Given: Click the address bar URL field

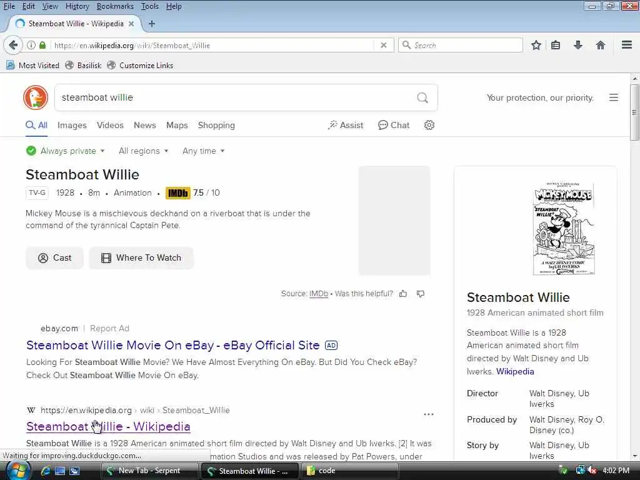Looking at the screenshot, I should point(212,45).
